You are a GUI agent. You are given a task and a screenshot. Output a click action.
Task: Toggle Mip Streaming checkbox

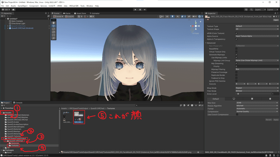coord(237,63)
